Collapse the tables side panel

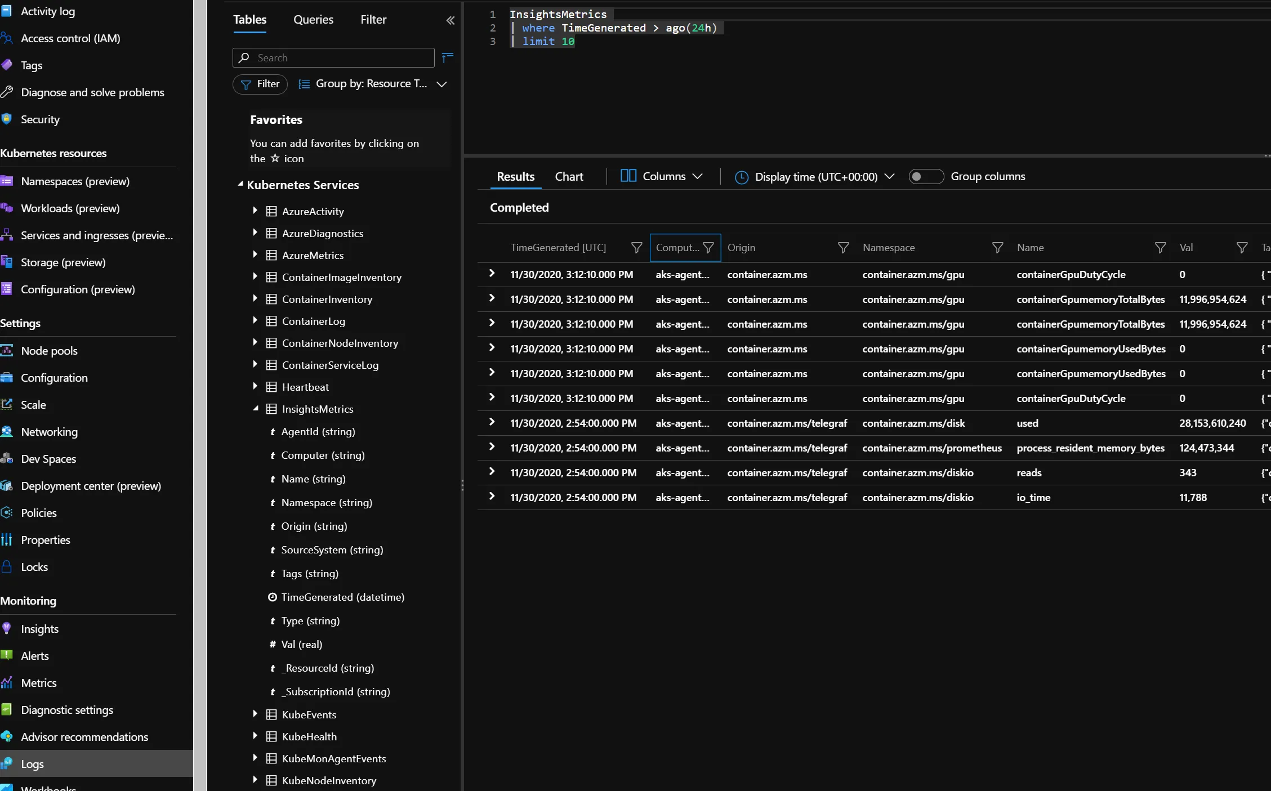click(x=450, y=20)
